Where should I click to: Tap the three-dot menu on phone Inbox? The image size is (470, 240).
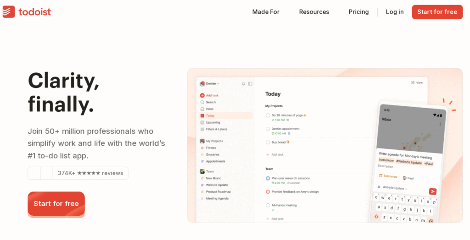click(440, 124)
